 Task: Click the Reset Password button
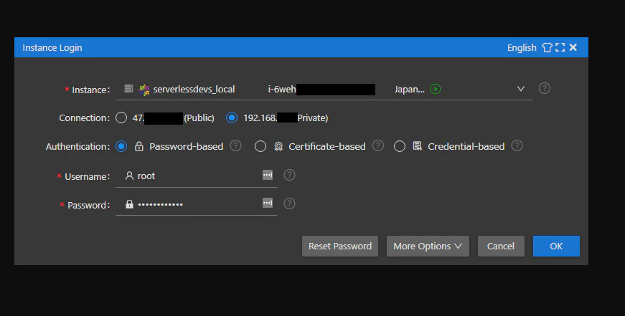coord(340,246)
